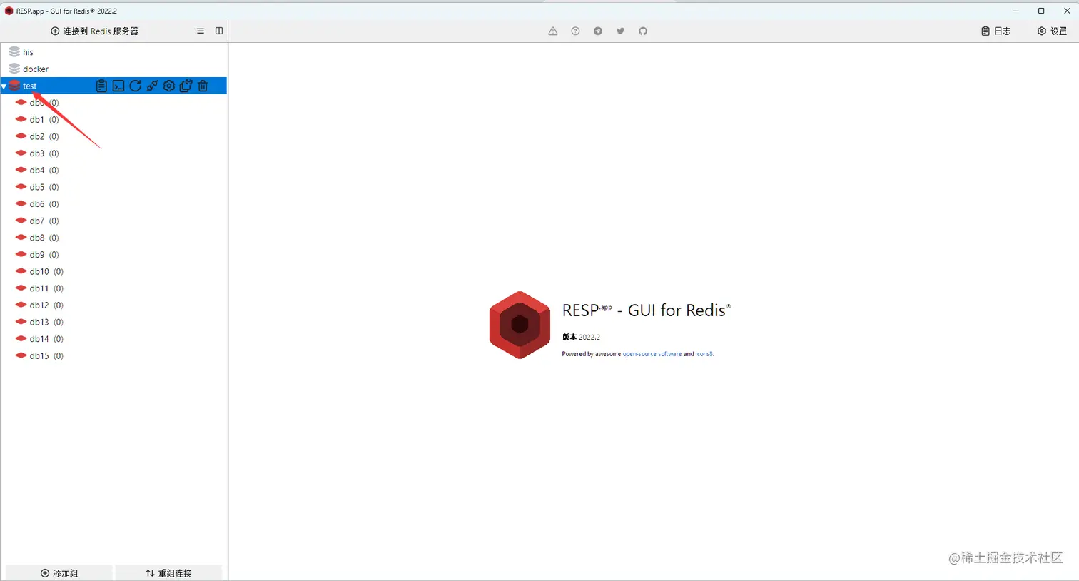Reload the test connection
The image size is (1079, 581).
tap(135, 86)
